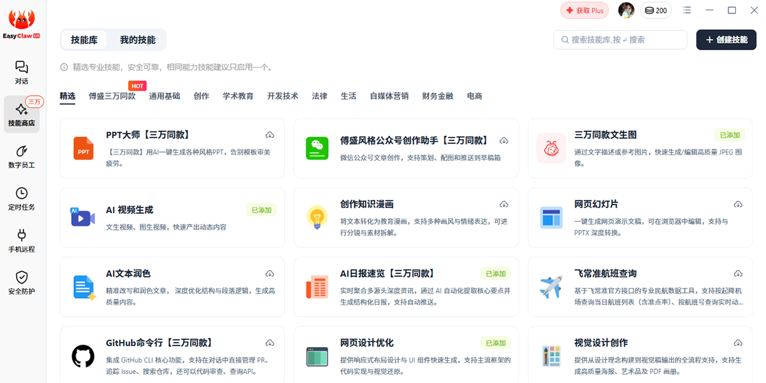Select the 精选 category tab
Viewport: 766px width, 383px height.
68,96
